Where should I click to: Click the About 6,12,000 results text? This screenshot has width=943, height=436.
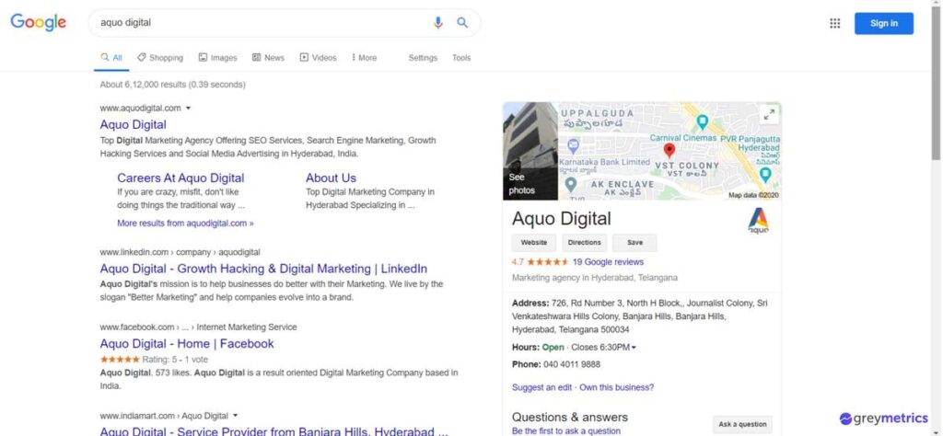[x=172, y=85]
